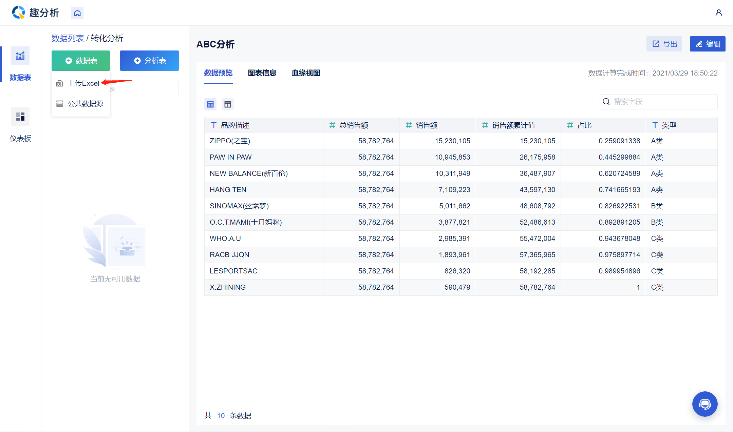Viewport: 733px width, 432px height.
Task: Open the green 数据表 add dropdown
Action: 81,61
